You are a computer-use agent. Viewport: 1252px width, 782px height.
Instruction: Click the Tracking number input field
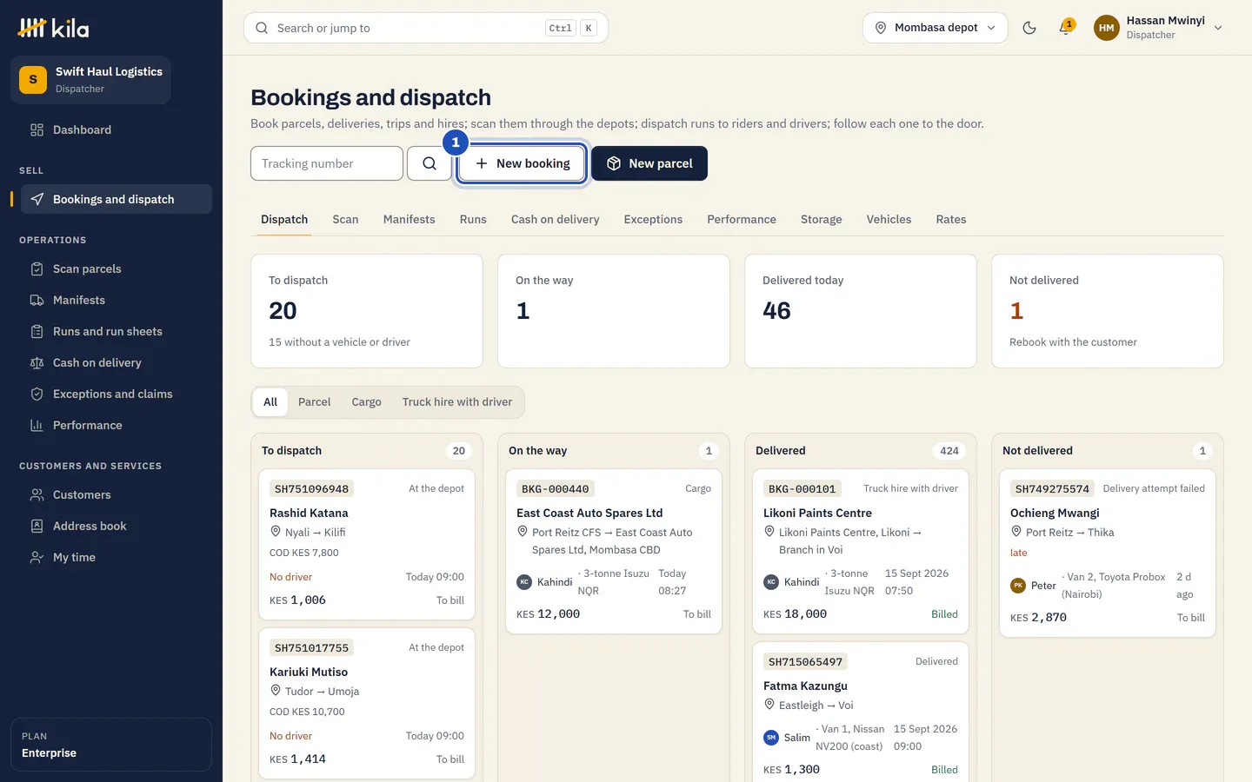coord(327,163)
